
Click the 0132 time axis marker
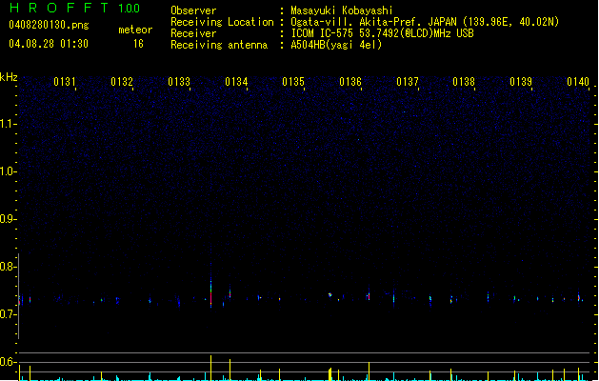pyautogui.click(x=122, y=82)
